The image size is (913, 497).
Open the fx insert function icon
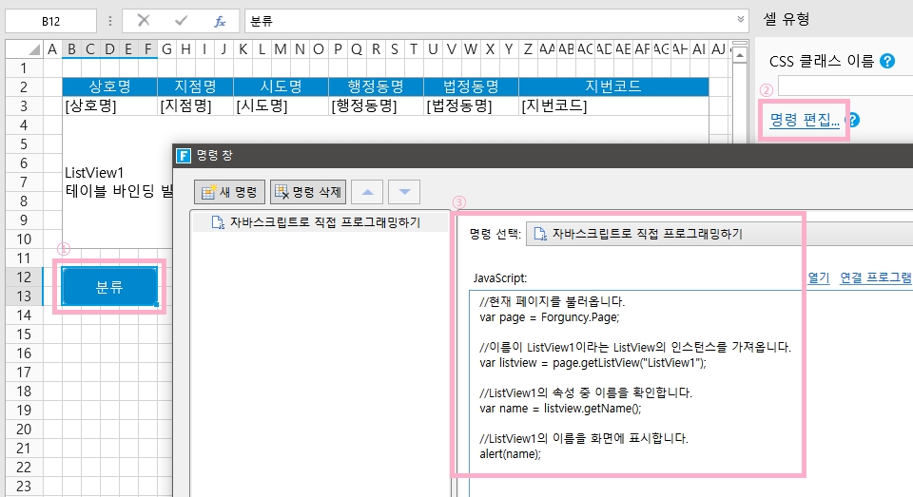click(220, 20)
